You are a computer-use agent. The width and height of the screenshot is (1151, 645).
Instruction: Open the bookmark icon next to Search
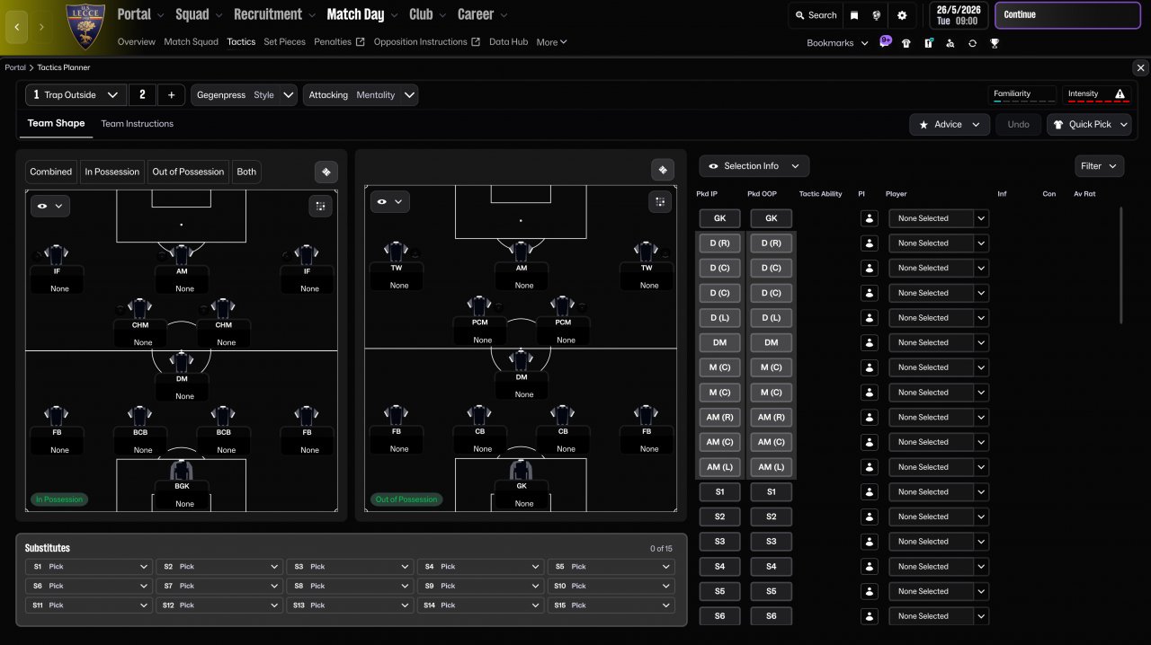tap(854, 15)
